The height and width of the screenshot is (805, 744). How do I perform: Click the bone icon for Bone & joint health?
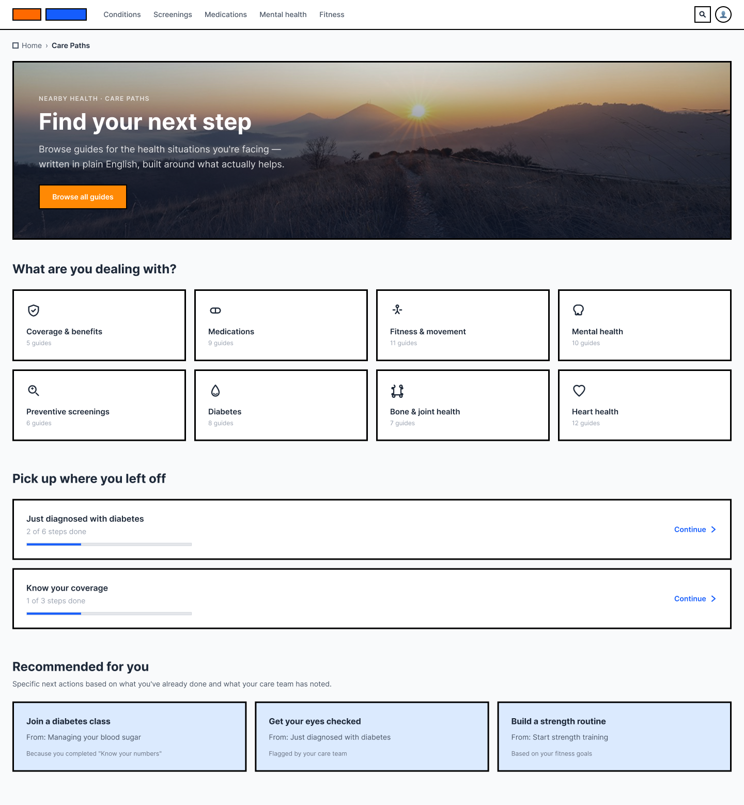point(397,391)
